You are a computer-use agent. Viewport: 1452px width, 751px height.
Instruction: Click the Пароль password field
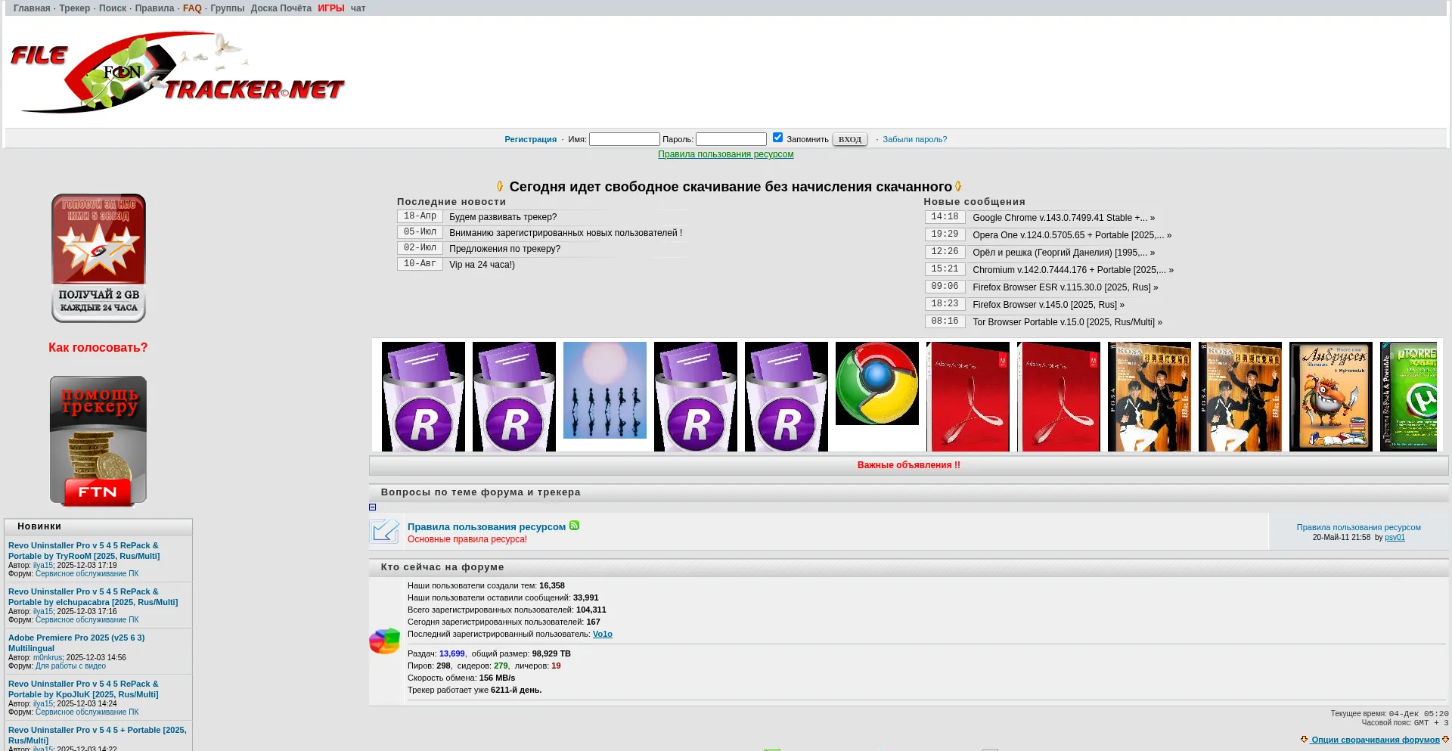(731, 139)
